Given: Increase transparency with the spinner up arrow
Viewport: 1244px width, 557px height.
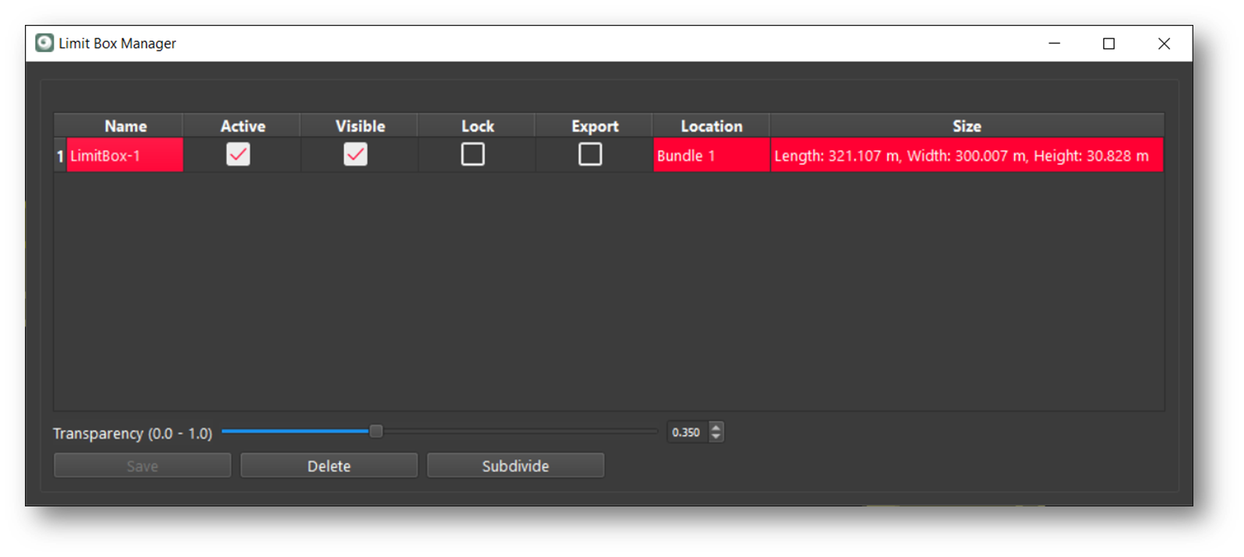Looking at the screenshot, I should pos(716,427).
